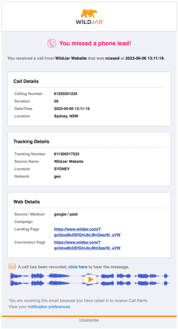Click the Tracking Details section heading
178x329 pixels.
(31, 142)
